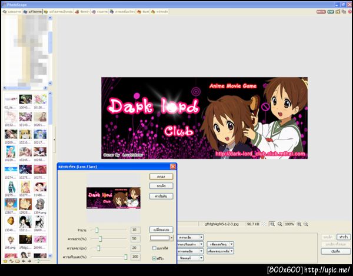Click the folder tree scroll-down arrow

click(50, 83)
